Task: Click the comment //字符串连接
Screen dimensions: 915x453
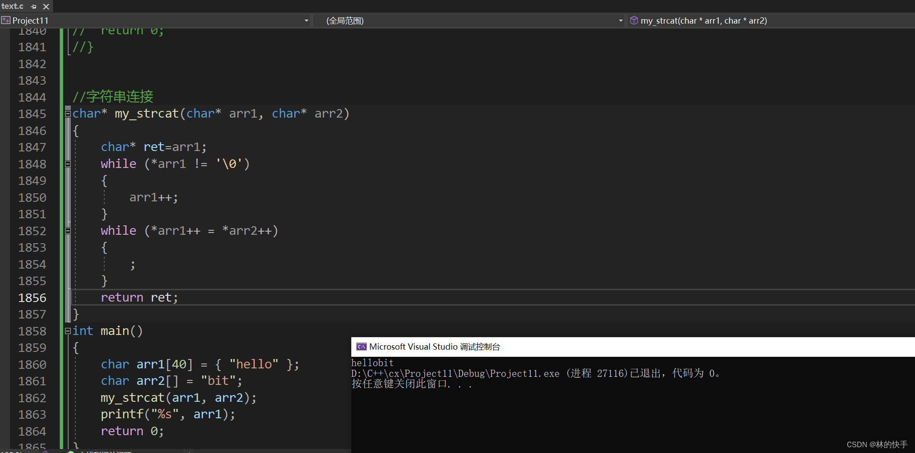Action: point(113,97)
